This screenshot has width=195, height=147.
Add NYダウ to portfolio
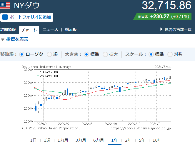27,17
